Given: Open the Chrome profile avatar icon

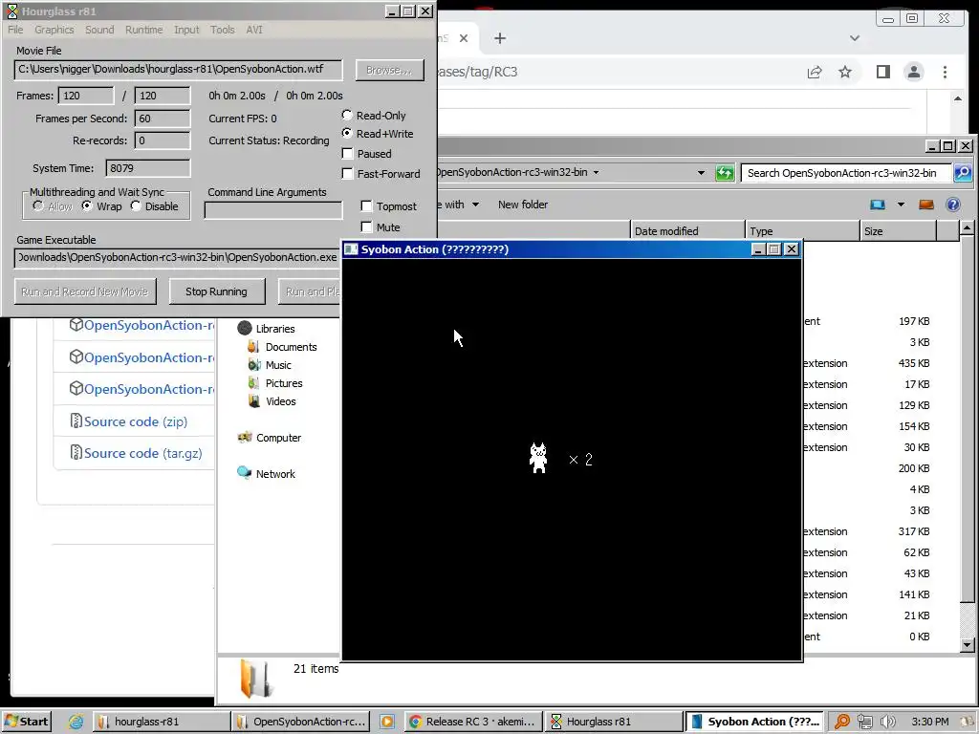Looking at the screenshot, I should [x=913, y=72].
